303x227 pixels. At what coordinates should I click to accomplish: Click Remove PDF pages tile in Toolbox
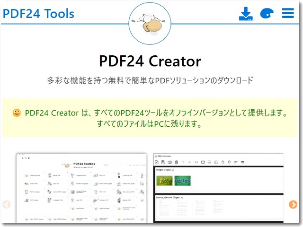point(103,183)
